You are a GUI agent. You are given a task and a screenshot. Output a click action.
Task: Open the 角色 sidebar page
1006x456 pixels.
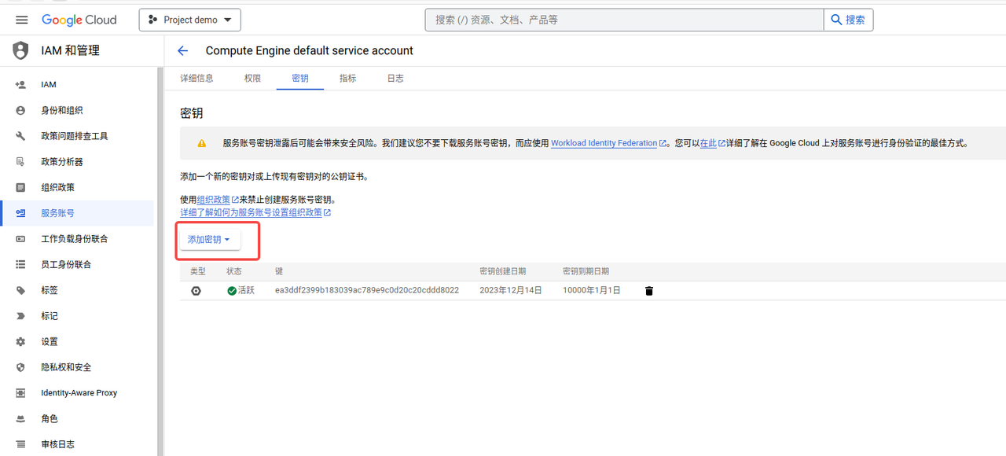[49, 418]
